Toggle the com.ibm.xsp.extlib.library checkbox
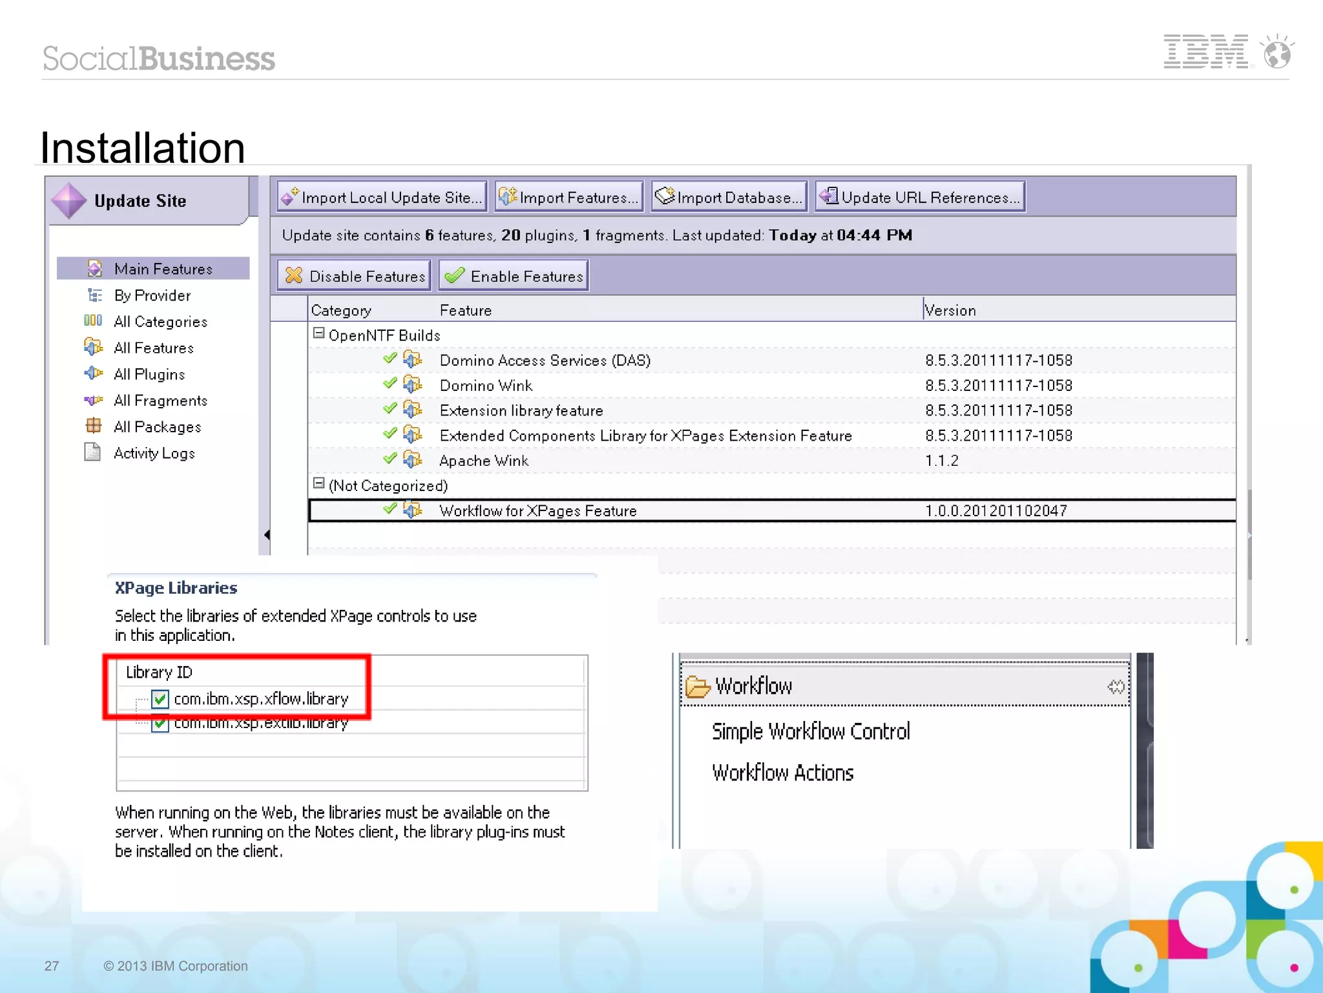Image resolution: width=1323 pixels, height=993 pixels. point(160,725)
